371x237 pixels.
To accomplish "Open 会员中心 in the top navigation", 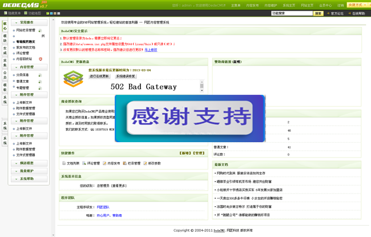I will 325,5.
